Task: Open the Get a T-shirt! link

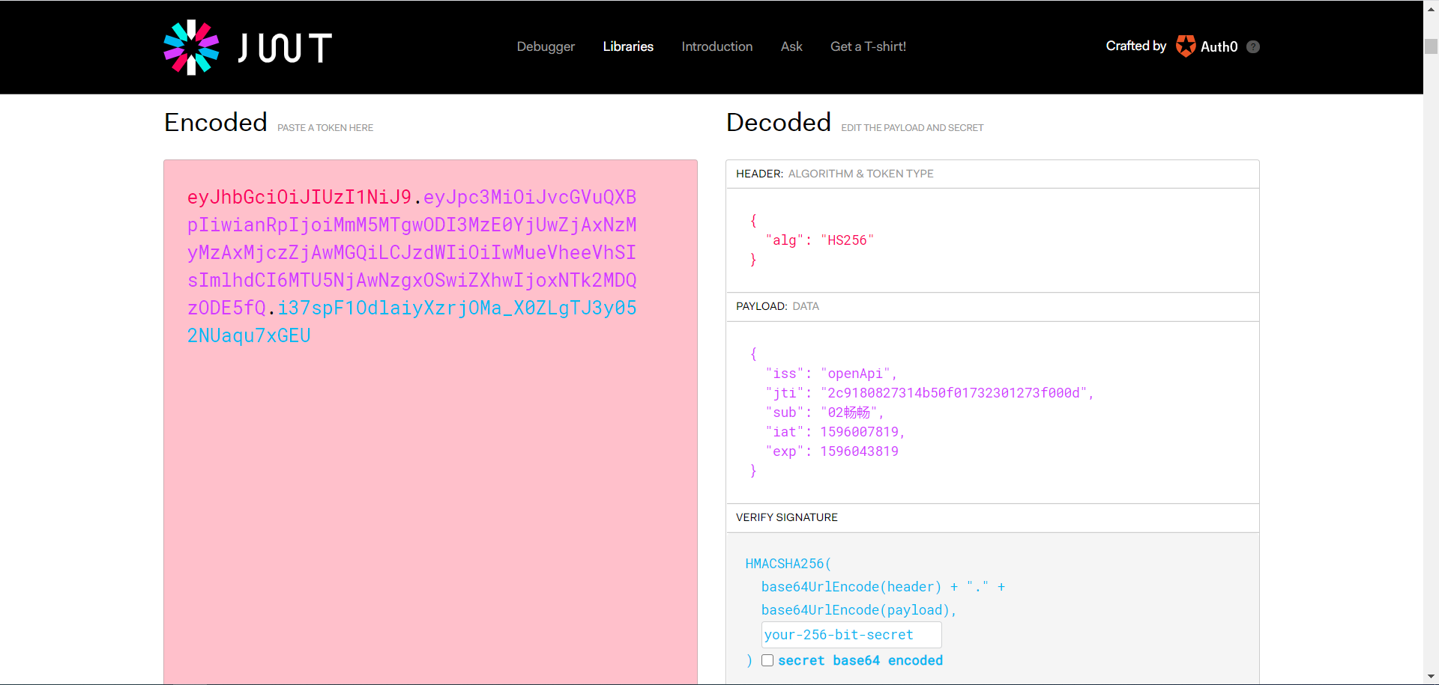Action: click(x=868, y=46)
